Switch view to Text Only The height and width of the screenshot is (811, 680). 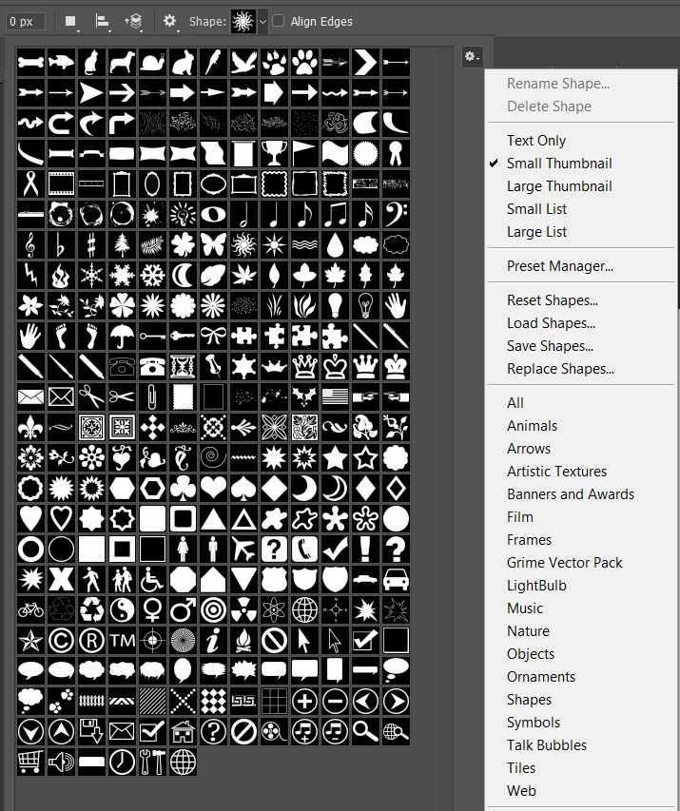pos(536,141)
